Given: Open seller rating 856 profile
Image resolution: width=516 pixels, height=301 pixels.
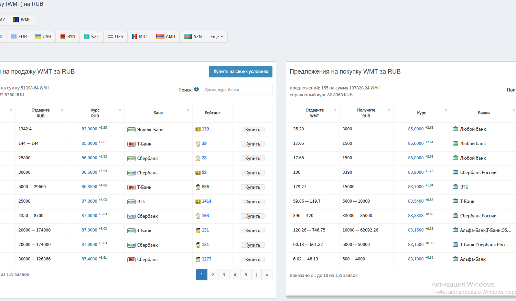Looking at the screenshot, I should coord(205,187).
